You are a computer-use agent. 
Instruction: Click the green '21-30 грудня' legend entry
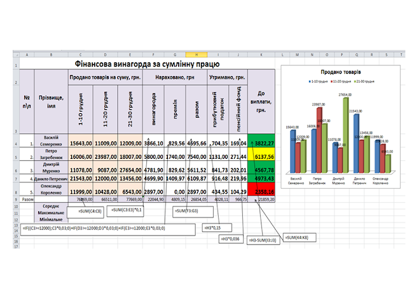click(364, 81)
